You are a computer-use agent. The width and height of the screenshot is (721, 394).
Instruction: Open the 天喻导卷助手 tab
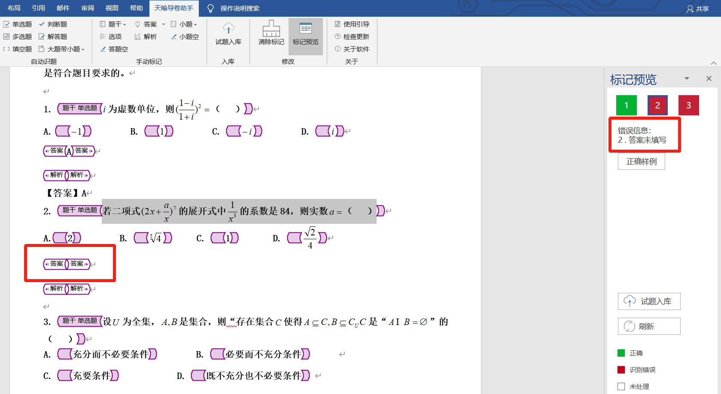tap(173, 8)
